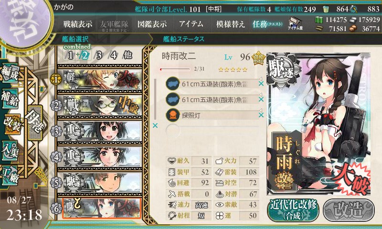Switch to fleet 4 tab
This screenshot has width=382, height=229.
point(114,55)
